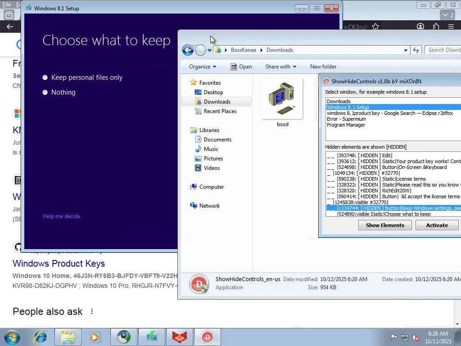The image size is (461, 346).
Task: Open Windows Start button
Action: [x=12, y=337]
